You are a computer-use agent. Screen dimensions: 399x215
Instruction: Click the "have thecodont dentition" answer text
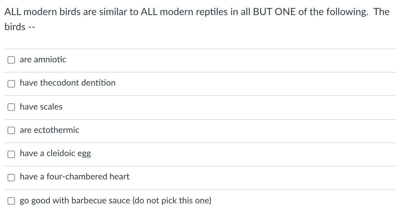[x=67, y=83]
